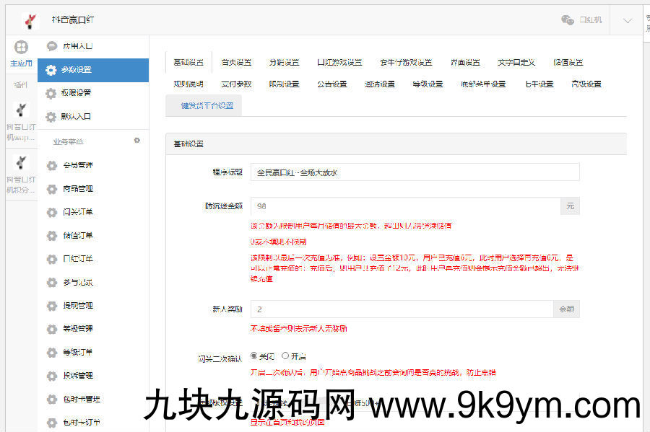Image resolution: width=650 pixels, height=432 pixels.
Task: Select the 开启 radio for 闯关二次确认
Action: pos(285,356)
